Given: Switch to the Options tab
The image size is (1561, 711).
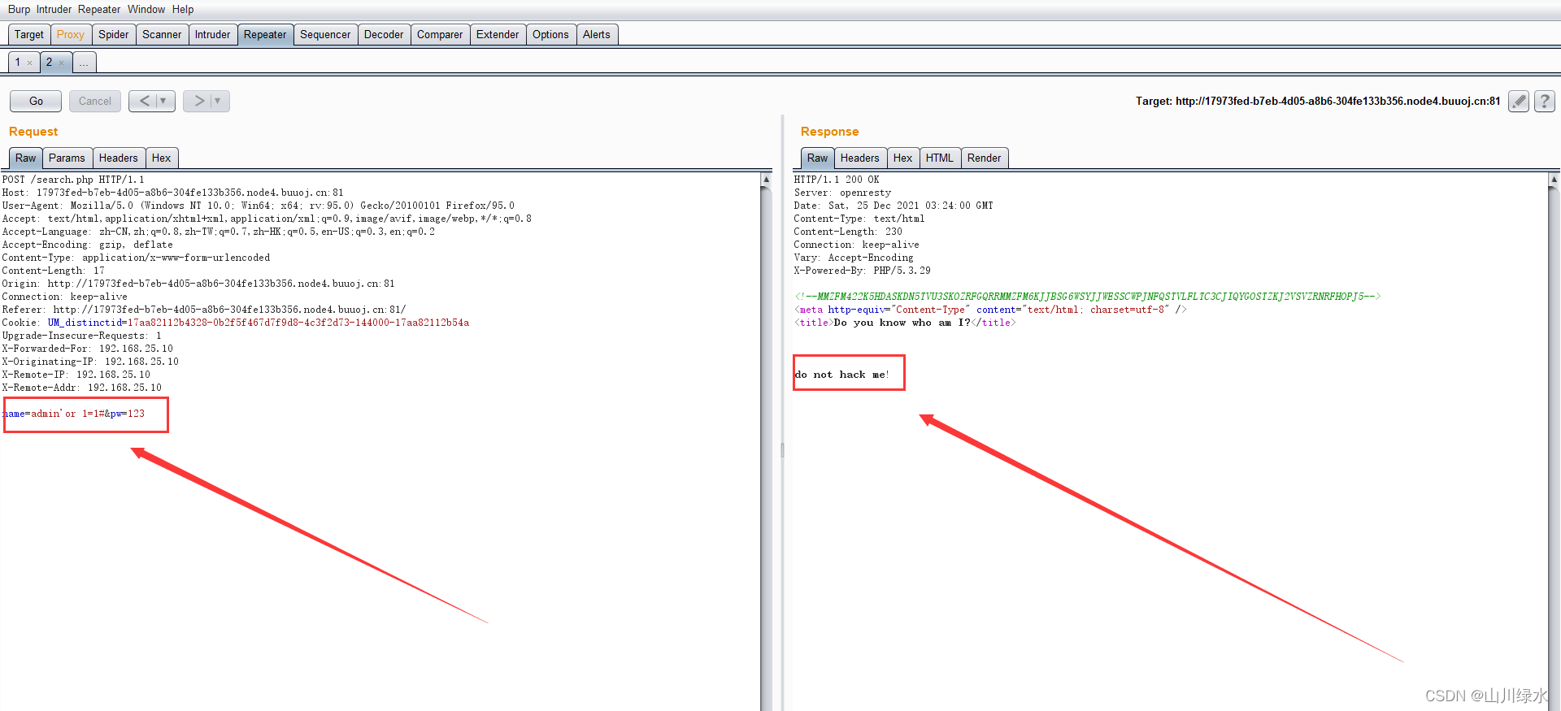Looking at the screenshot, I should coord(550,34).
